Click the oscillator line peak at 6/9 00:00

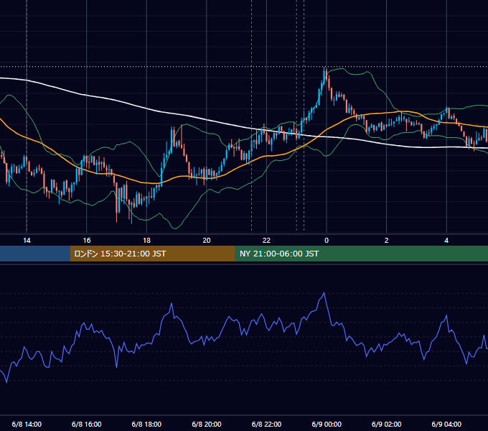point(324,293)
